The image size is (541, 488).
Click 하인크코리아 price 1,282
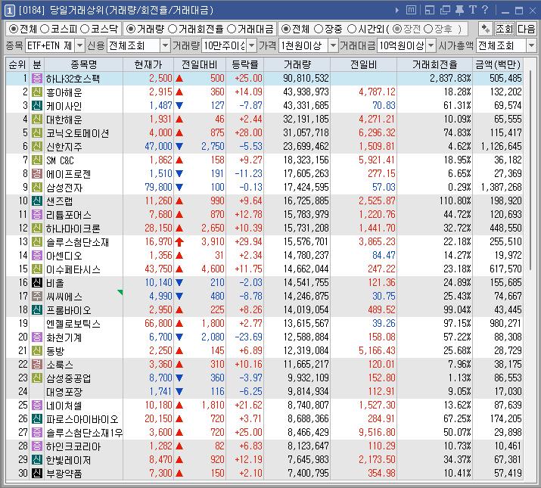pos(160,446)
